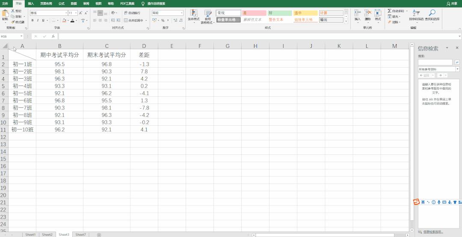Click increase decimal places icon

[175, 21]
